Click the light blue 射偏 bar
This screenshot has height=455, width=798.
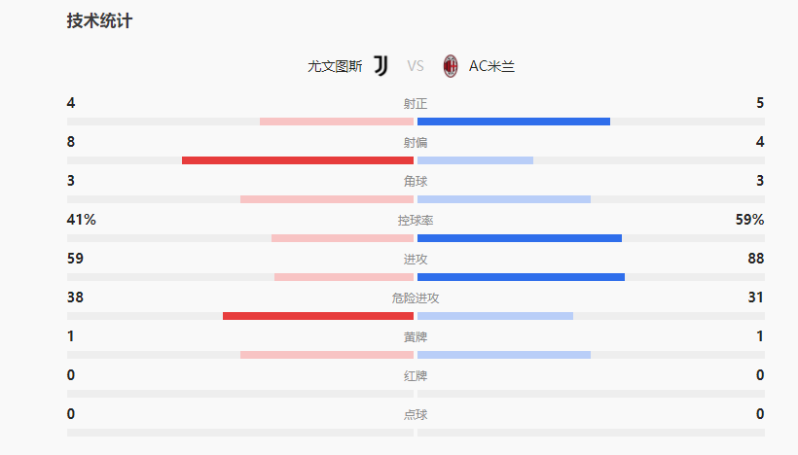475,160
